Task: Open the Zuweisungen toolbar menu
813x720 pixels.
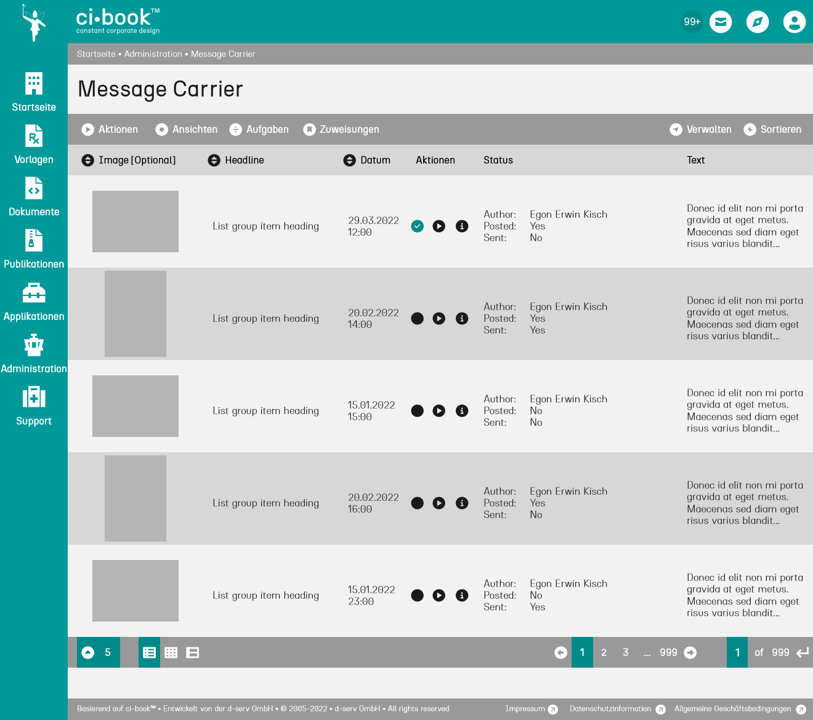Action: (x=341, y=129)
